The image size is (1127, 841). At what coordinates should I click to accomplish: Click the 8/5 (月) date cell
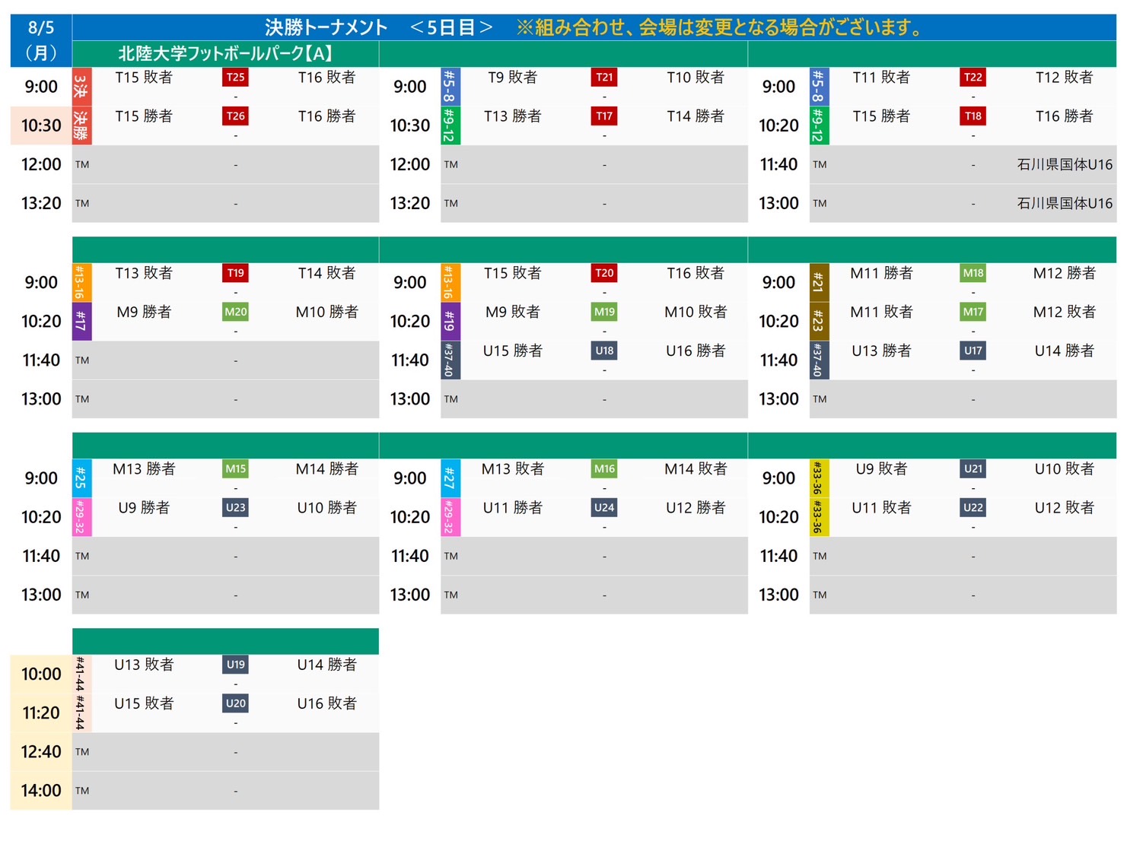point(41,40)
